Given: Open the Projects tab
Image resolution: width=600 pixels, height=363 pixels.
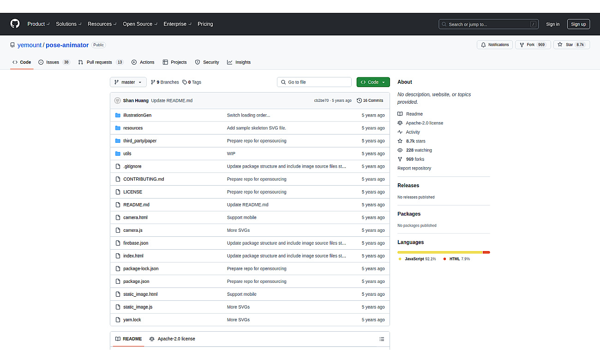Looking at the screenshot, I should click(174, 62).
